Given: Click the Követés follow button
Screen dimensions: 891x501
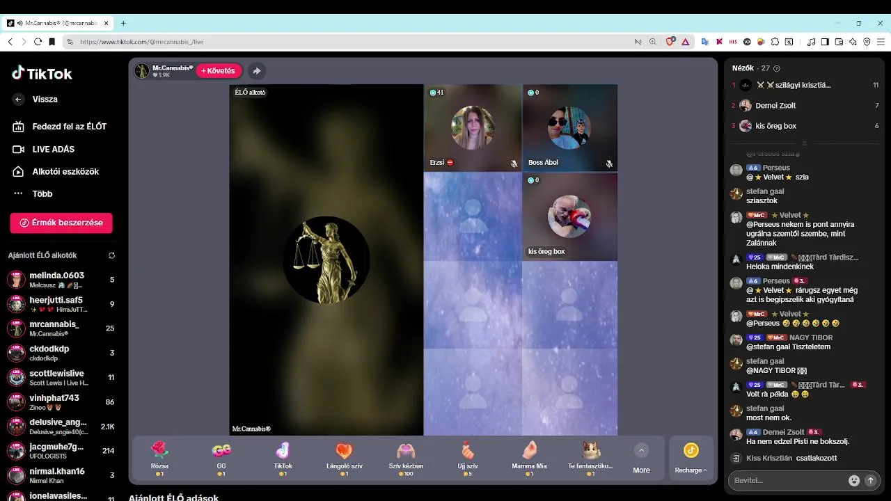Looking at the screenshot, I should pyautogui.click(x=219, y=71).
